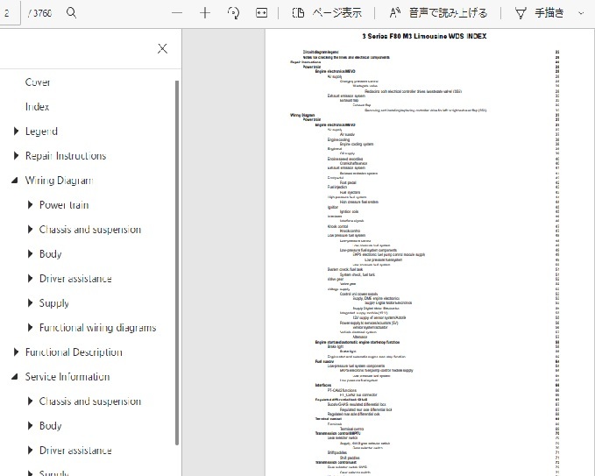Start 音声で読み上げる read aloud
The image size is (595, 476).
pyautogui.click(x=438, y=13)
